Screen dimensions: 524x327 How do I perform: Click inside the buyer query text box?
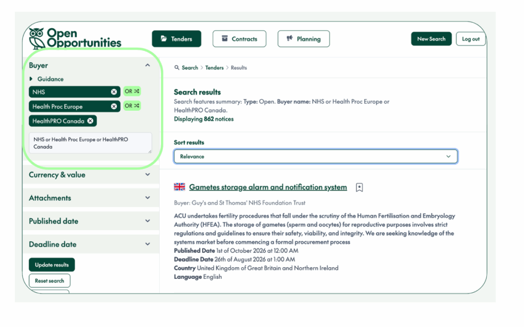pos(91,143)
